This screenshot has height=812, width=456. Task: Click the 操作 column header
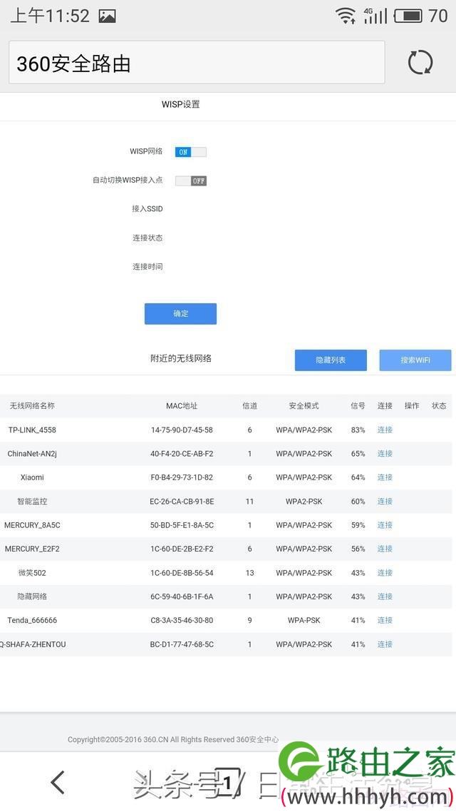(x=412, y=406)
